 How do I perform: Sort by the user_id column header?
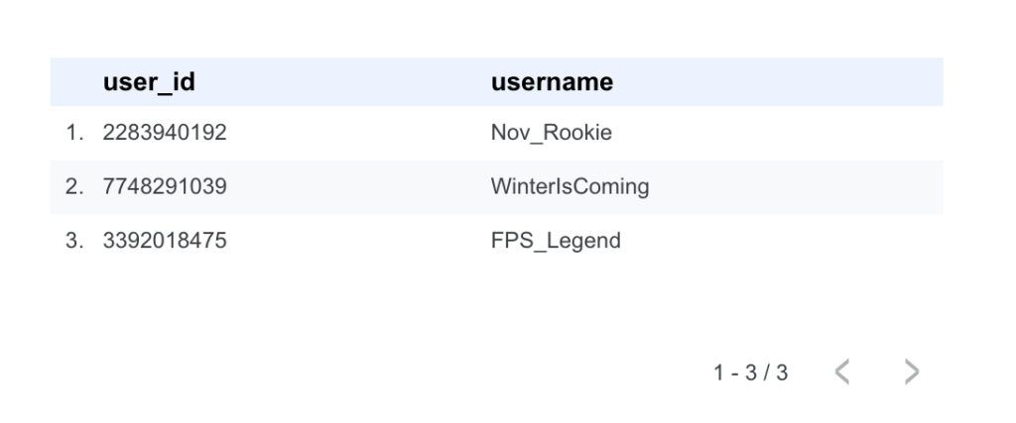149,82
